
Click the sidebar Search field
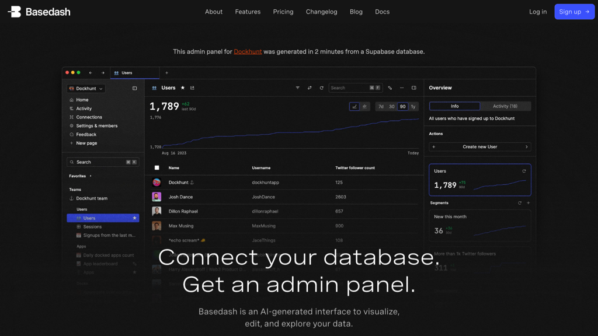tap(103, 162)
